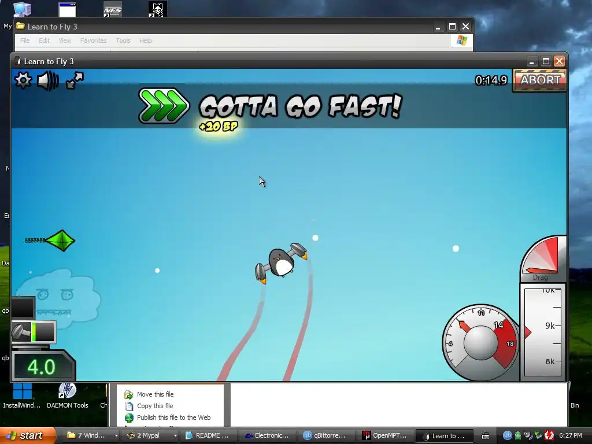The width and height of the screenshot is (592, 444).
Task: Open Favorites menu in Explorer window
Action: 93,40
